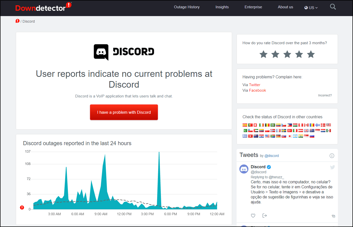The image size is (353, 227).
Task: Like the Discord tweet with heart icon
Action: coord(253,216)
